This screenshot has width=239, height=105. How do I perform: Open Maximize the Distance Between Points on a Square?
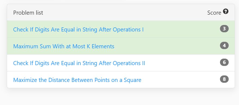(x=77, y=80)
